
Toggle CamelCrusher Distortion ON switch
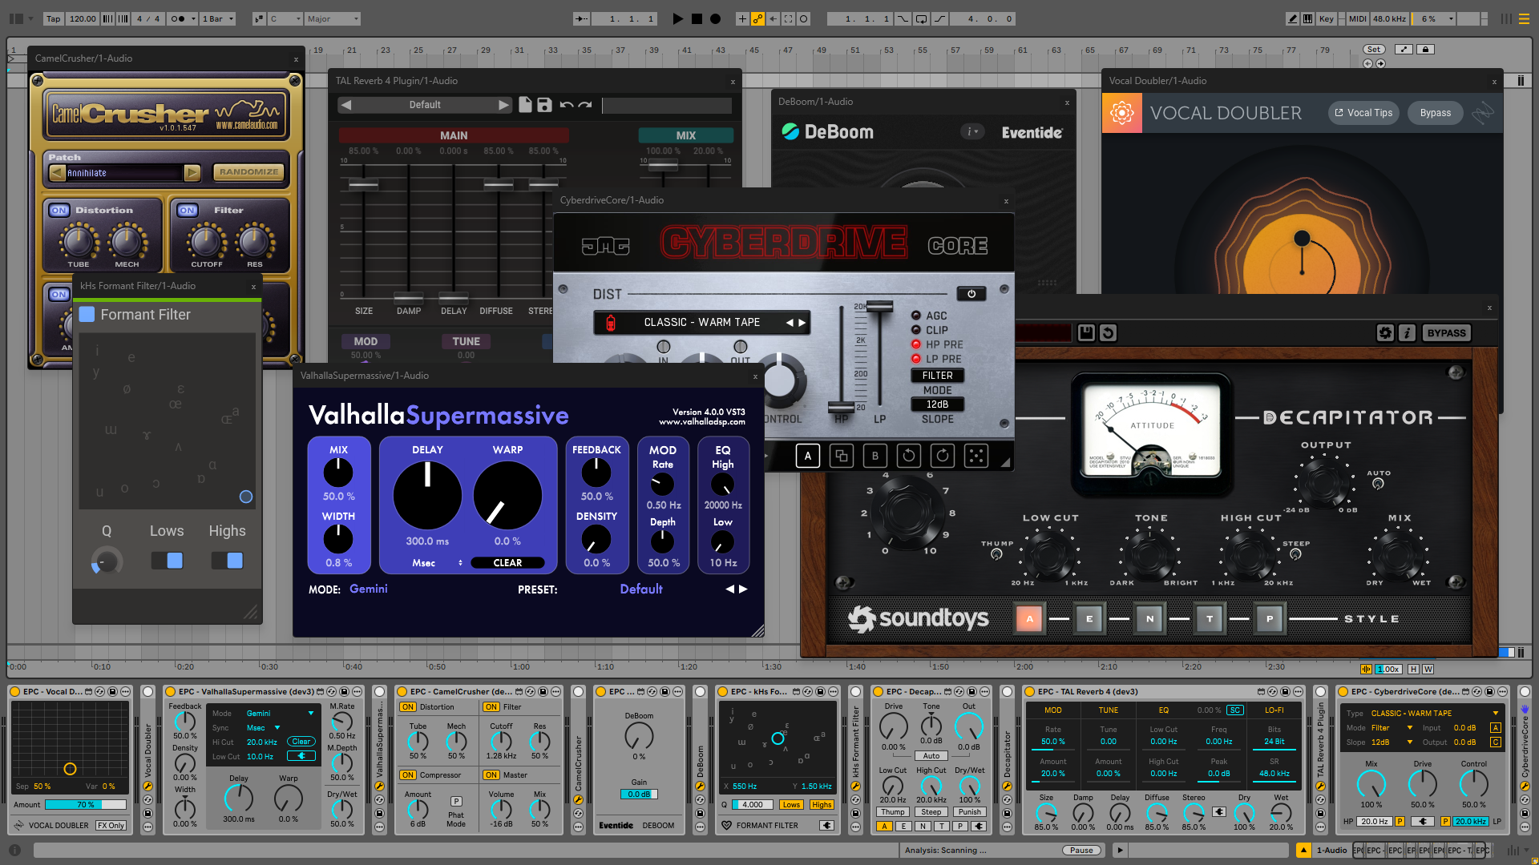pos(59,211)
